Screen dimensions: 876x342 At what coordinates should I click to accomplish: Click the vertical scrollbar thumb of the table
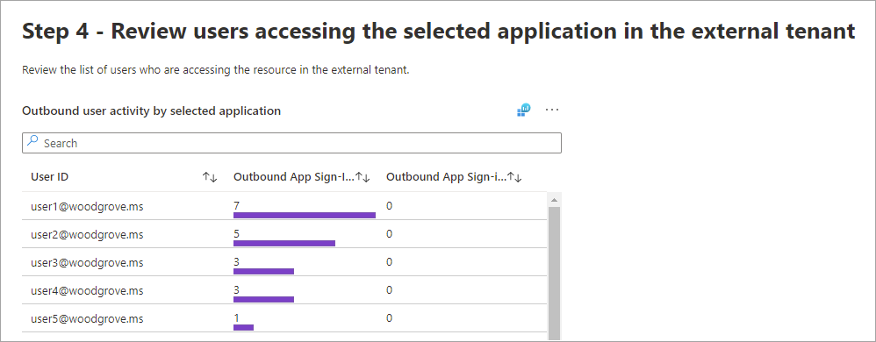coord(554,274)
